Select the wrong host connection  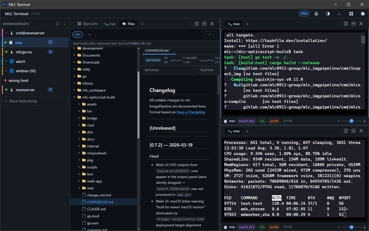[35, 80]
